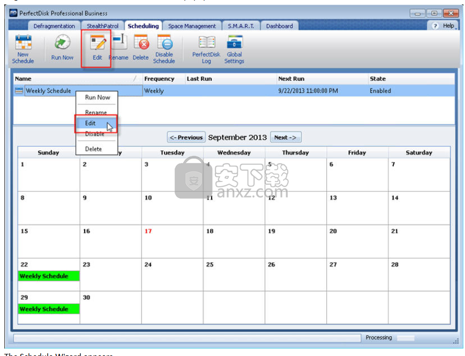465x356 pixels.
Task: Select Weekly Schedule entry on the 29th
Action: (49, 309)
